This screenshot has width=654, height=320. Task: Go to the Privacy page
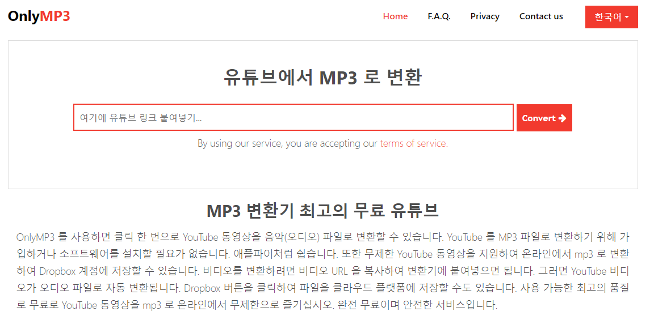pos(485,16)
